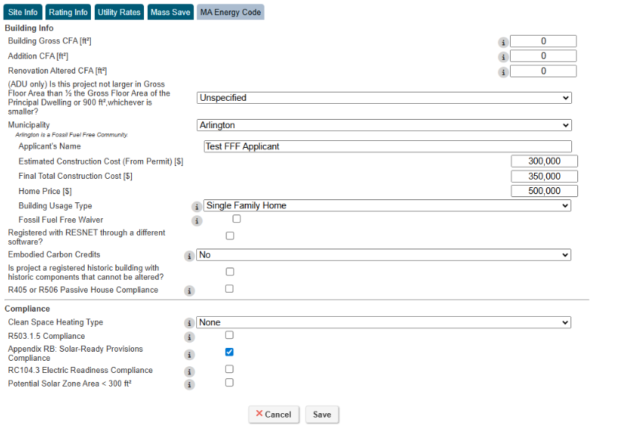Edit the Home Price field
Screen dimensions: 641x426
pos(544,191)
